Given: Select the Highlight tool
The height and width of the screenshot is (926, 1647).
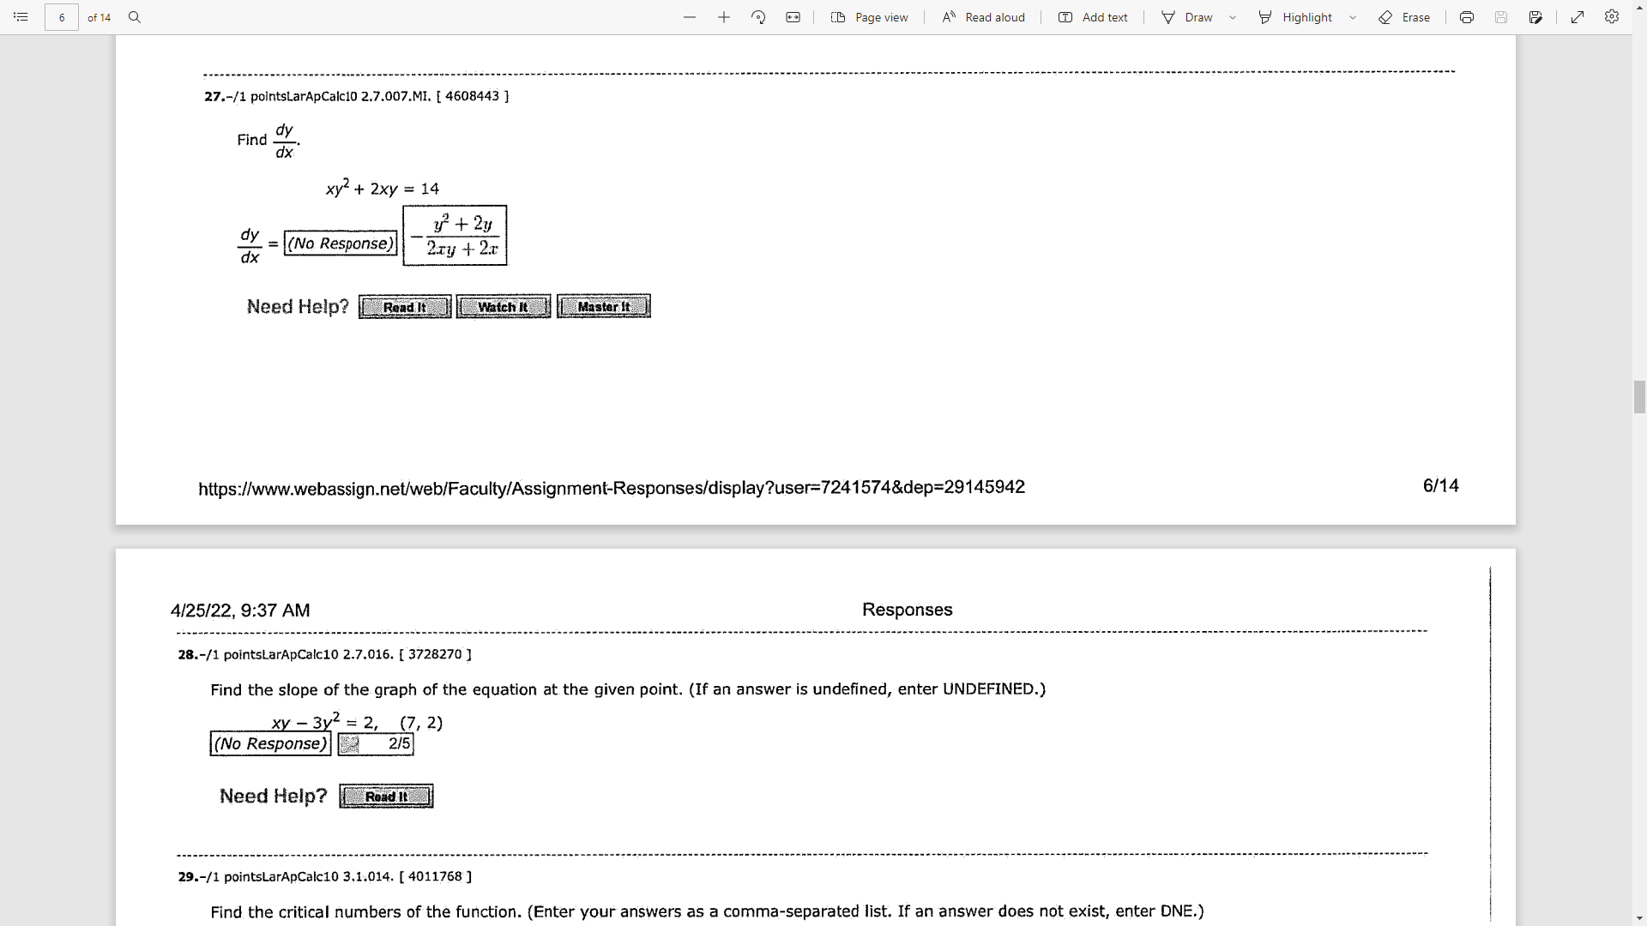Looking at the screenshot, I should (x=1297, y=17).
